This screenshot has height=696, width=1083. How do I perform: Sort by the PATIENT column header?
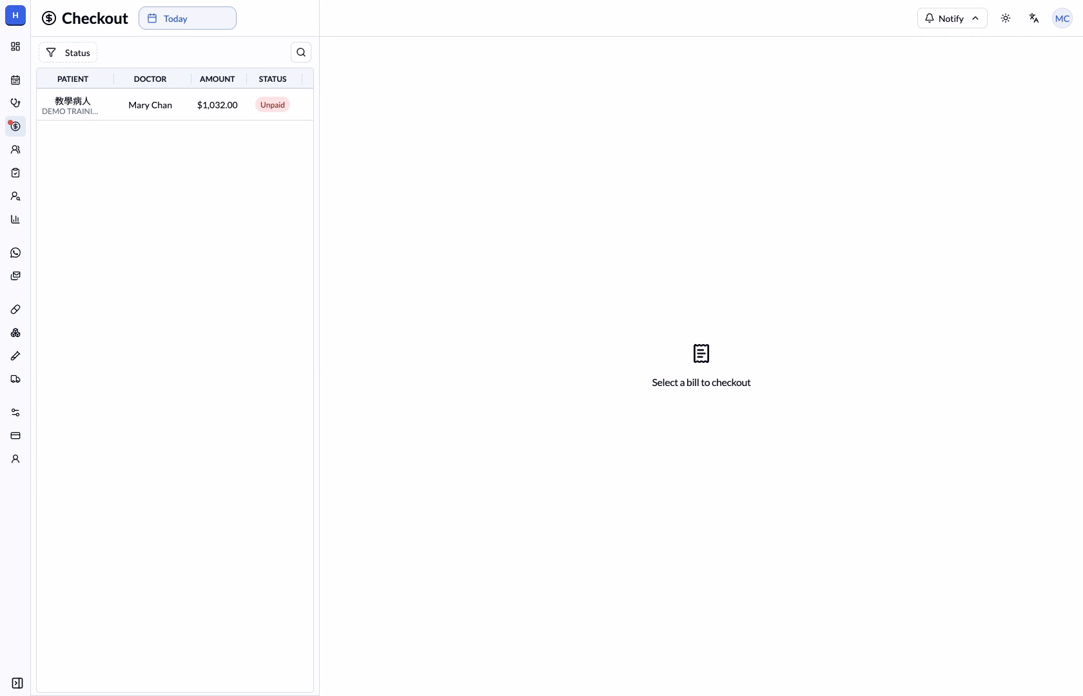pyautogui.click(x=73, y=79)
